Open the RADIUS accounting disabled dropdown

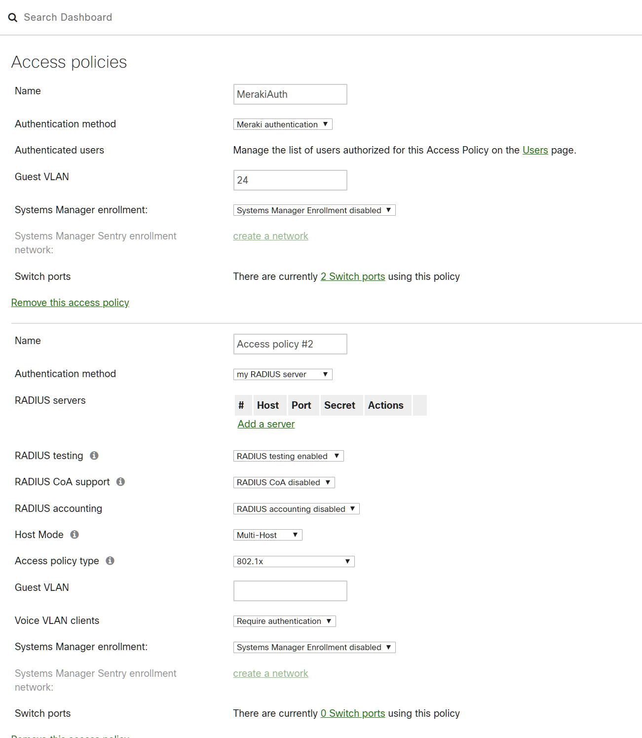(x=296, y=509)
